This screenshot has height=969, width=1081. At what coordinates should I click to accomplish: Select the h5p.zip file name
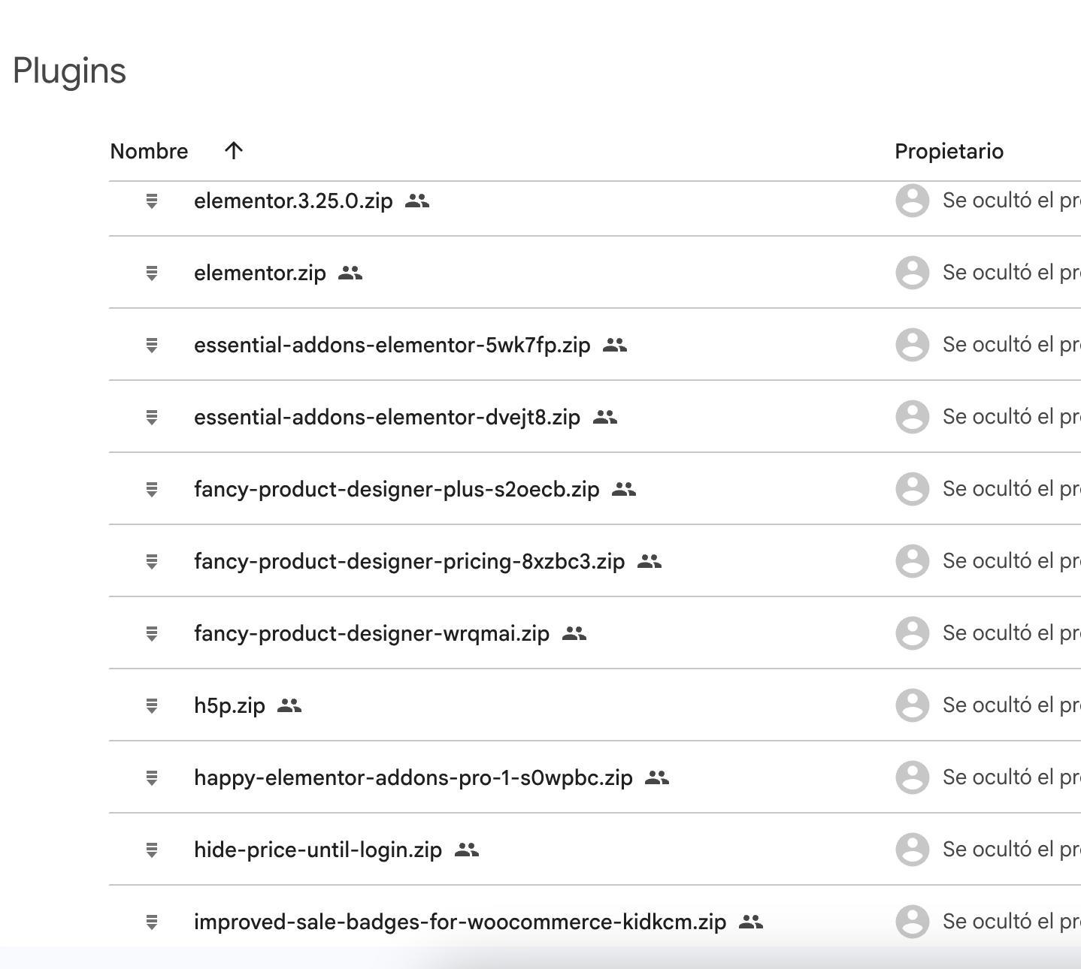(x=229, y=706)
